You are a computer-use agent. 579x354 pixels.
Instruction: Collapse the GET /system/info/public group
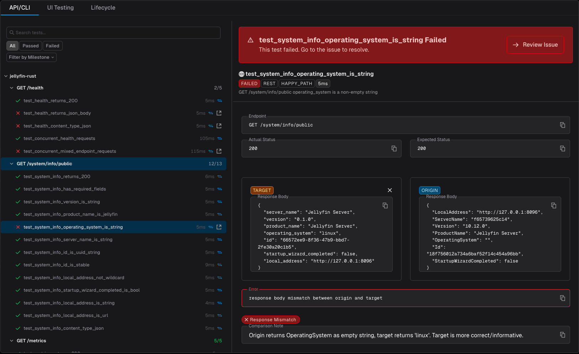click(11, 164)
